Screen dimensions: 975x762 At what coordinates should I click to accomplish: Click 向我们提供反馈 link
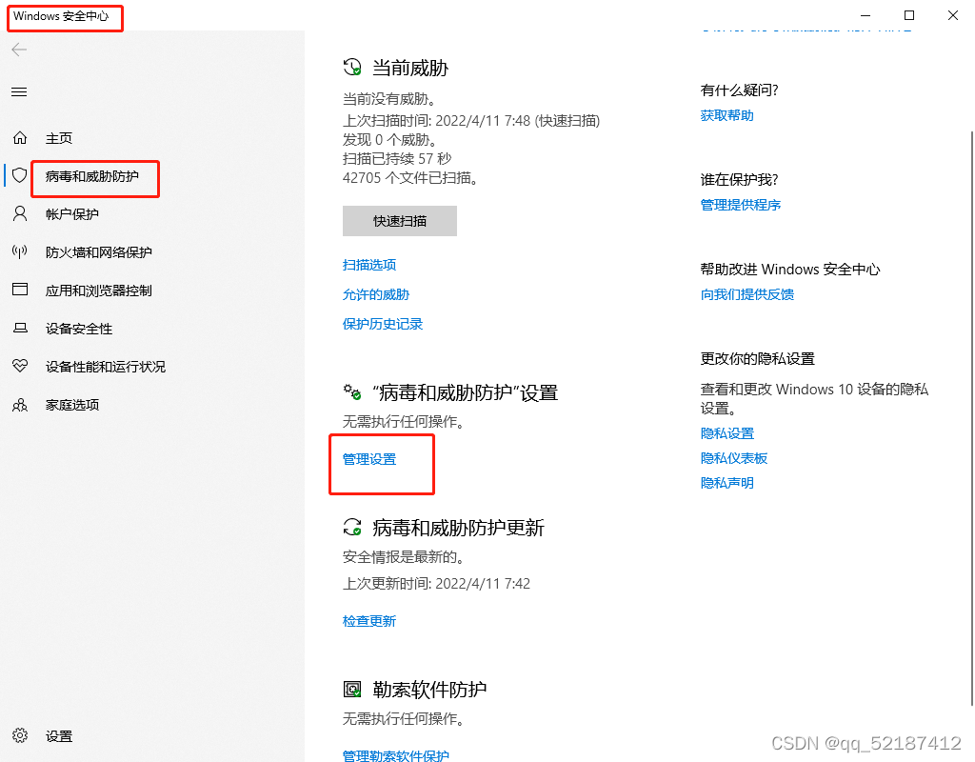pos(747,295)
